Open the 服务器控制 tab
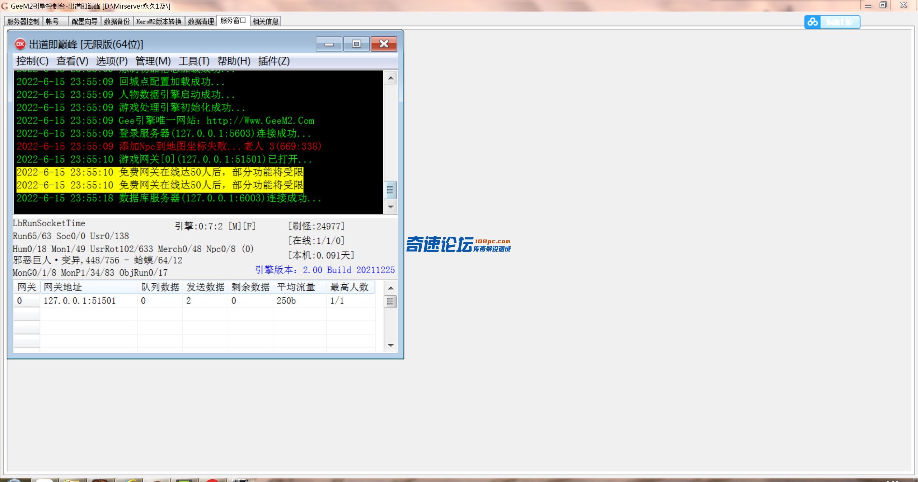918x482 pixels. point(23,22)
